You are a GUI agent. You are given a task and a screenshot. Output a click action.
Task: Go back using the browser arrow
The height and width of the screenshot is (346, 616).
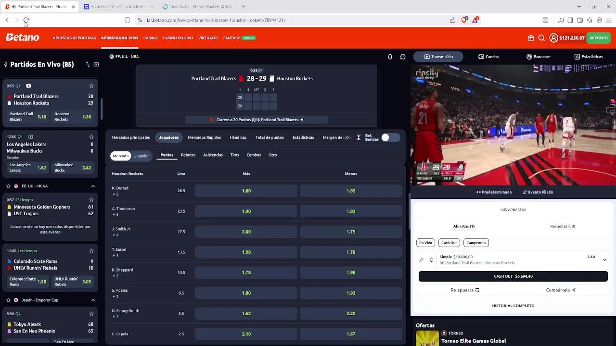(x=7, y=20)
